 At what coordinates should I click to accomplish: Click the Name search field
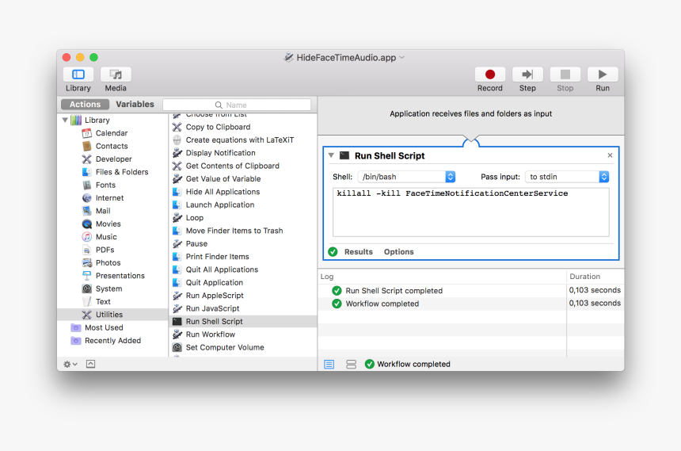pos(237,105)
